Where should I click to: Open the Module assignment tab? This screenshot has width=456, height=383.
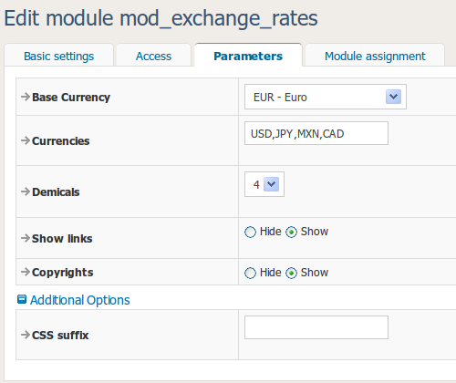point(375,57)
